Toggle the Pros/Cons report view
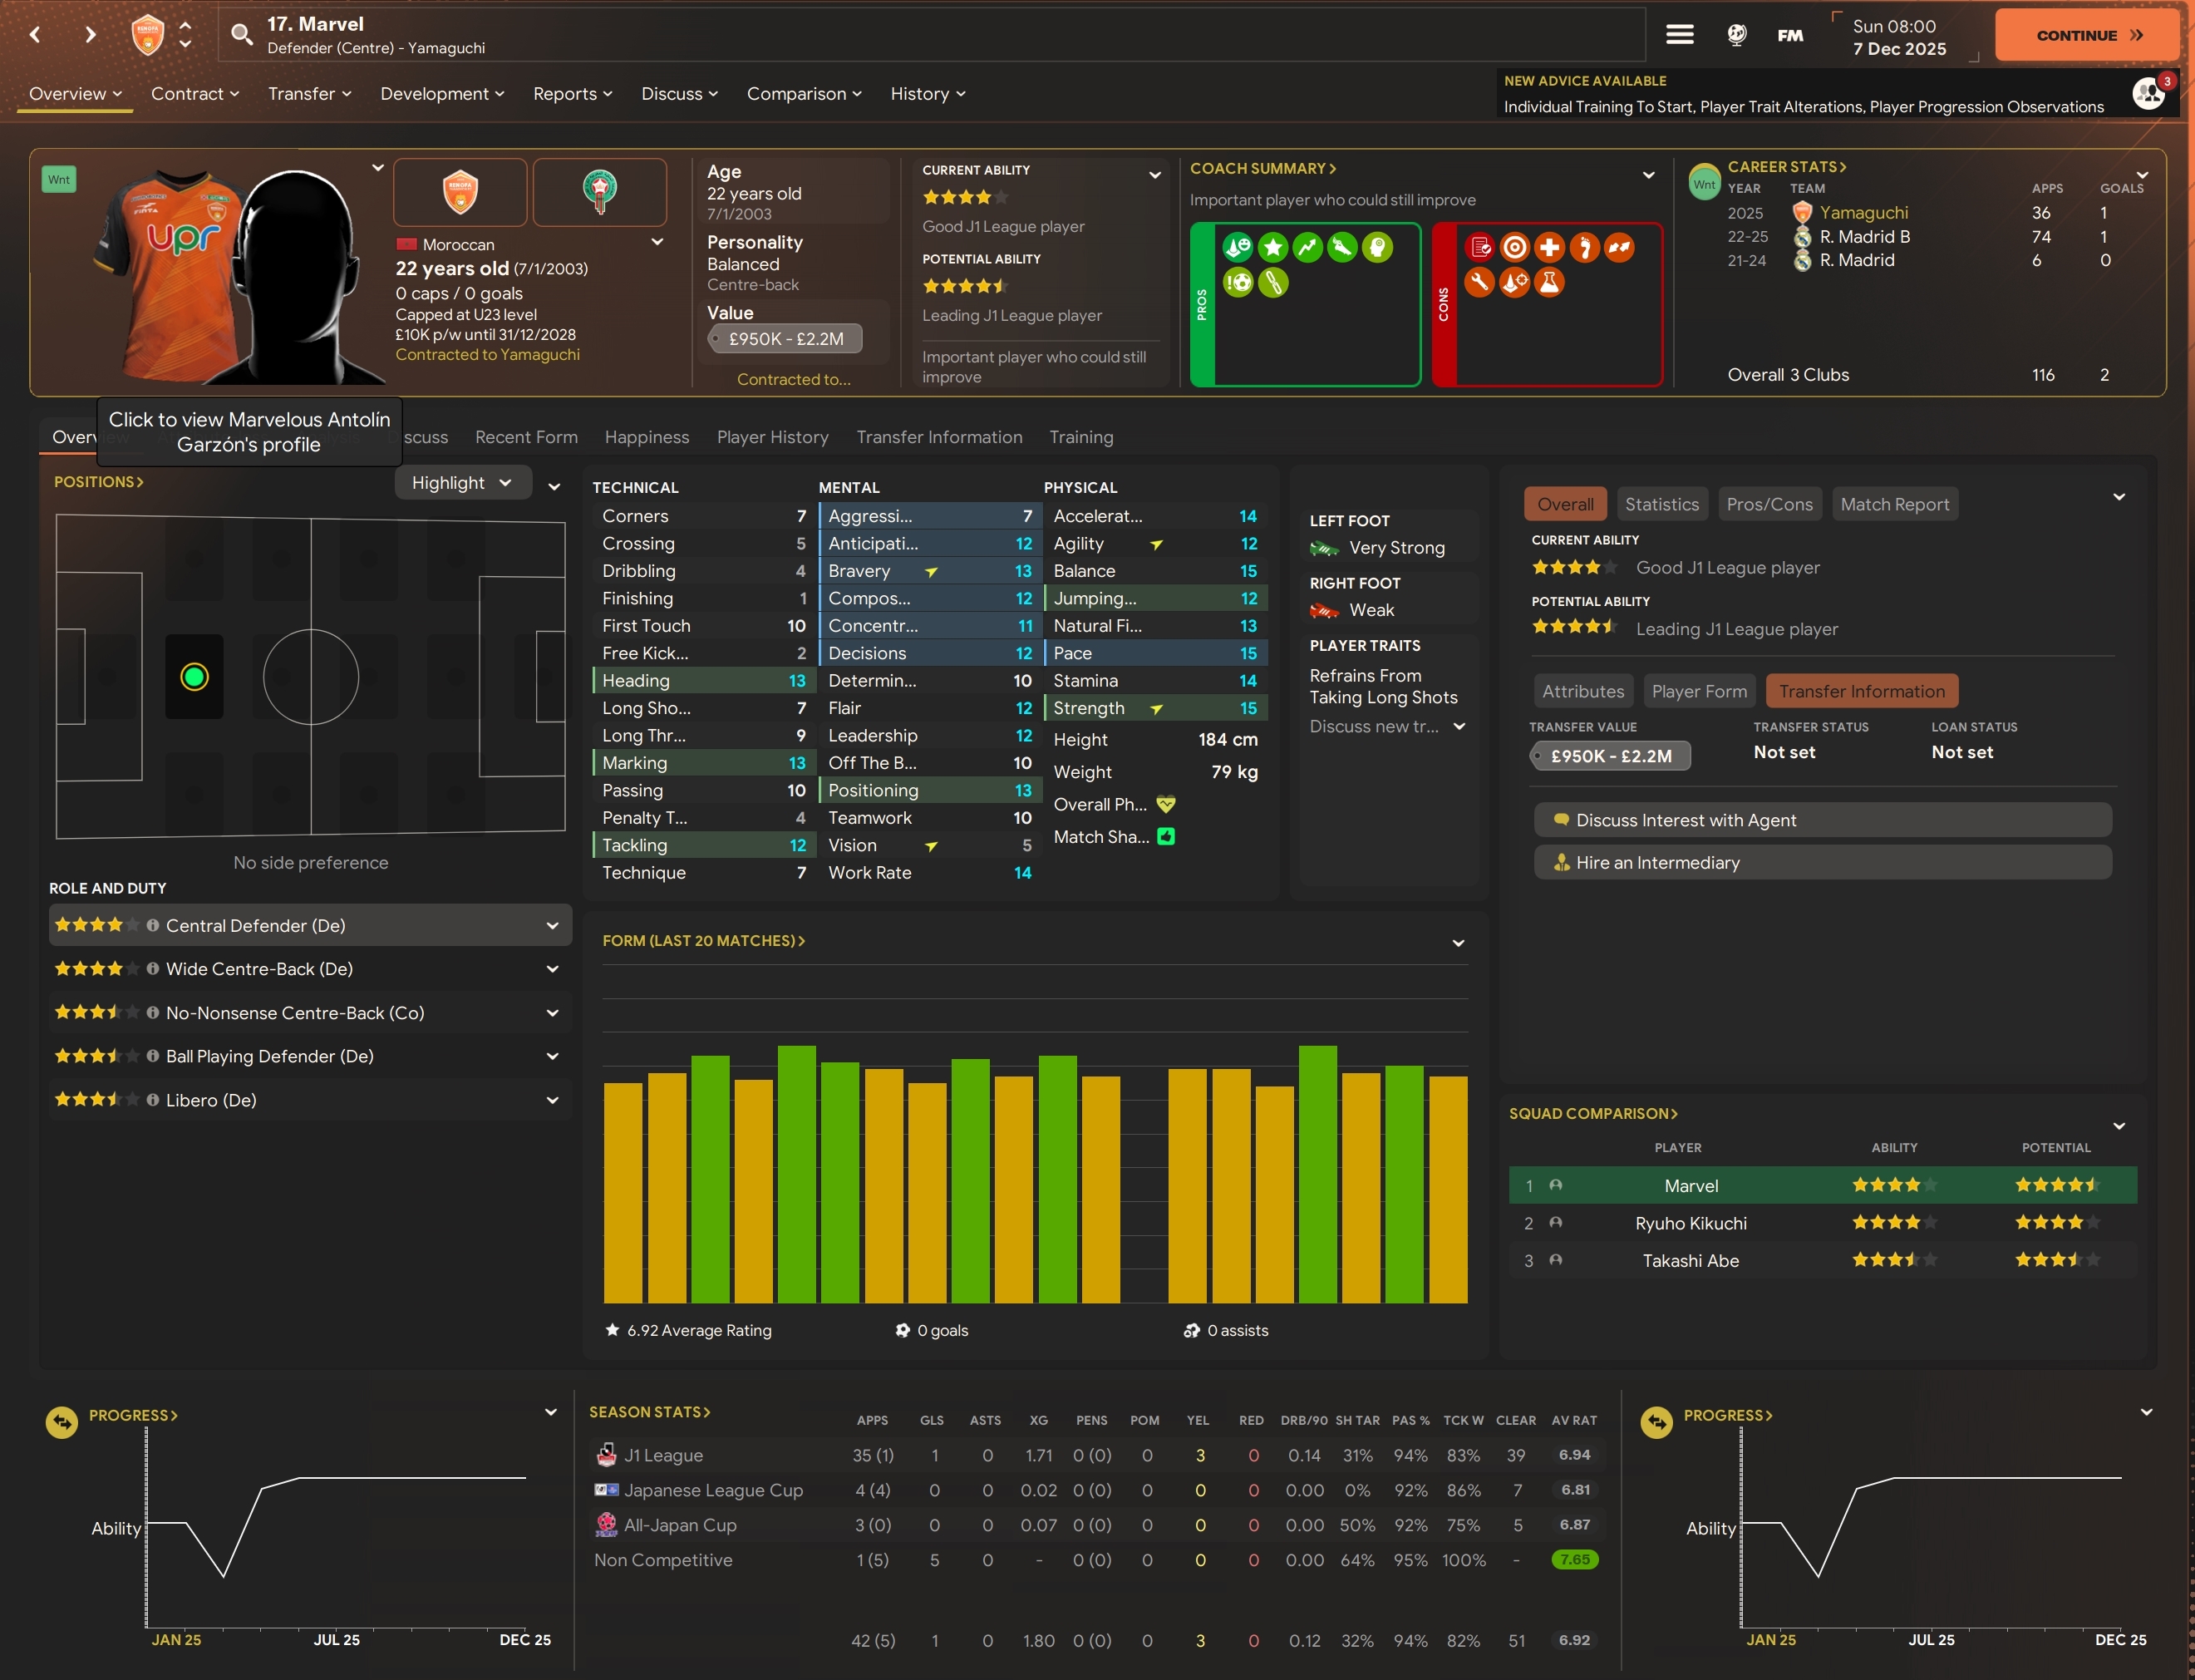Viewport: 2195px width, 1680px height. pos(1769,504)
